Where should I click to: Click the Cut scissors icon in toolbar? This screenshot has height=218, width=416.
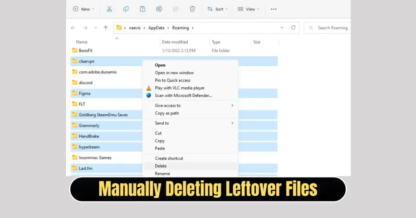tap(109, 9)
